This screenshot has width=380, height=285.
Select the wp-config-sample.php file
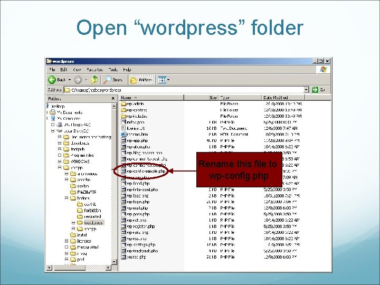point(143,171)
